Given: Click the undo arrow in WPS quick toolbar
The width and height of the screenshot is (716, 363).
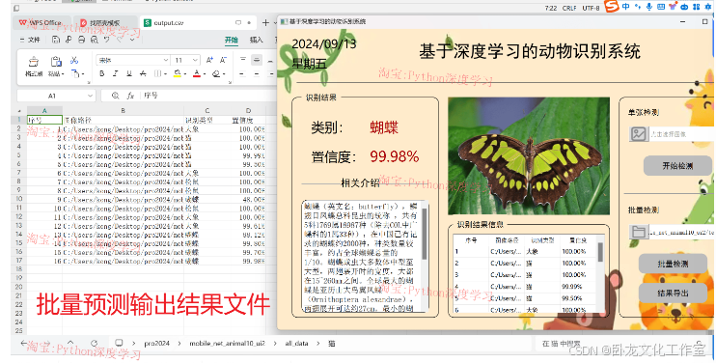Looking at the screenshot, I should (107, 40).
